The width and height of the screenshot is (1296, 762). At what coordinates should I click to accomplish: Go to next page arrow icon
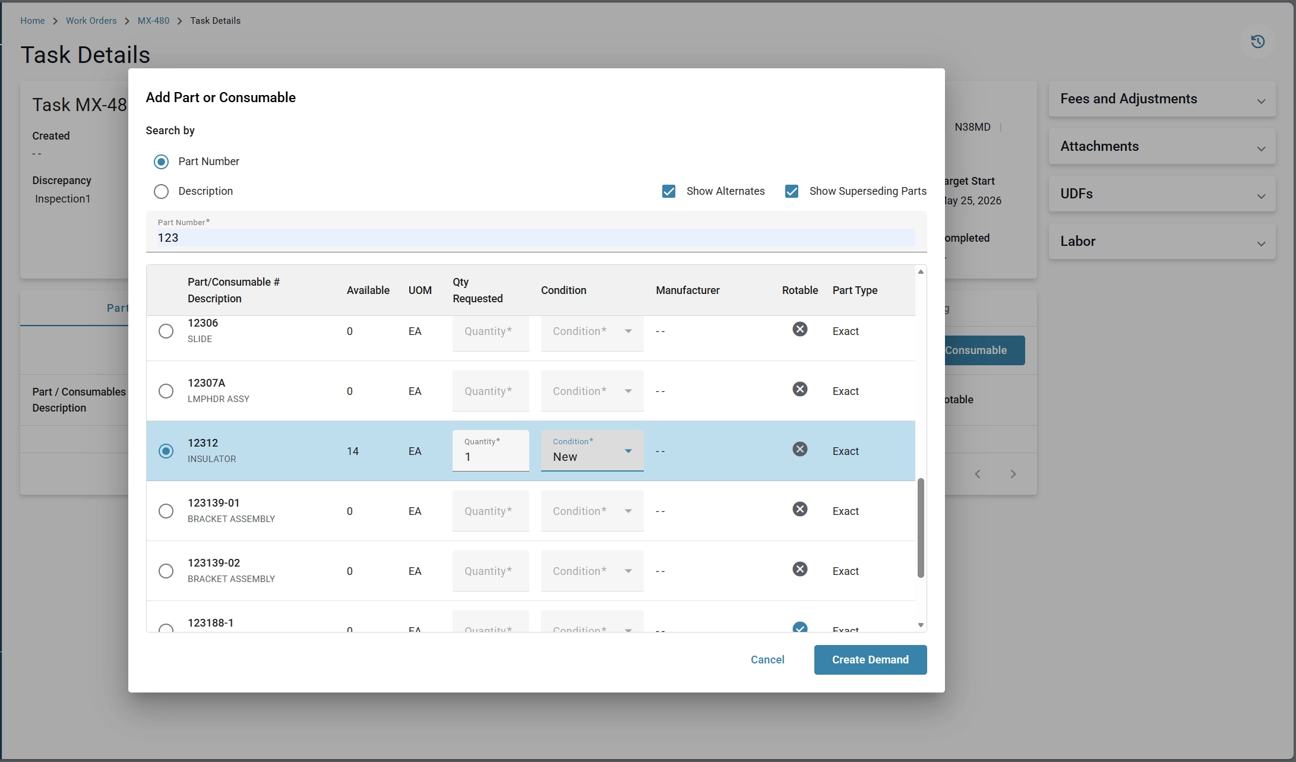tap(1013, 474)
